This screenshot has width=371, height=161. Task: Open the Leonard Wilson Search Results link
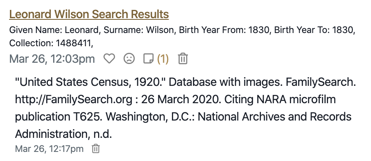[x=89, y=14]
